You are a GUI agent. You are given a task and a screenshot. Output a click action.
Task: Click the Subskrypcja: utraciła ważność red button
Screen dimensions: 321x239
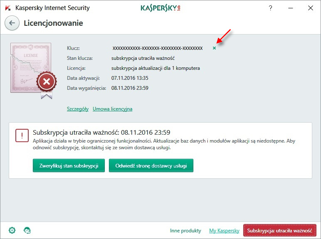(280, 230)
